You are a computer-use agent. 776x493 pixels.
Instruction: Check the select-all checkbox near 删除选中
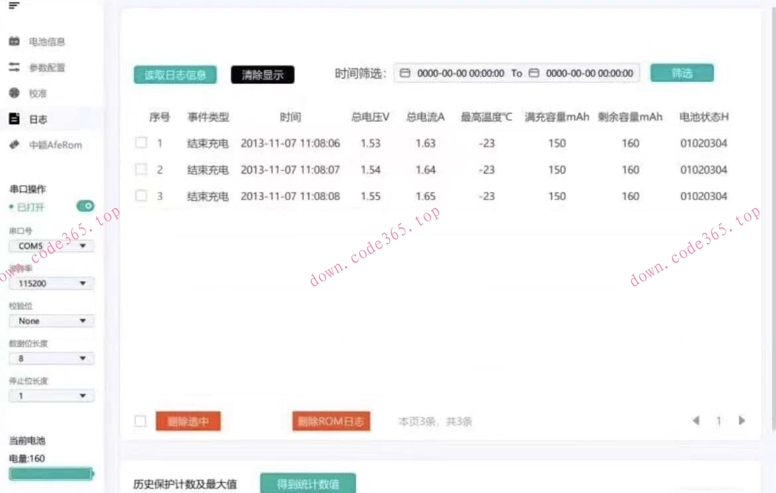(140, 420)
